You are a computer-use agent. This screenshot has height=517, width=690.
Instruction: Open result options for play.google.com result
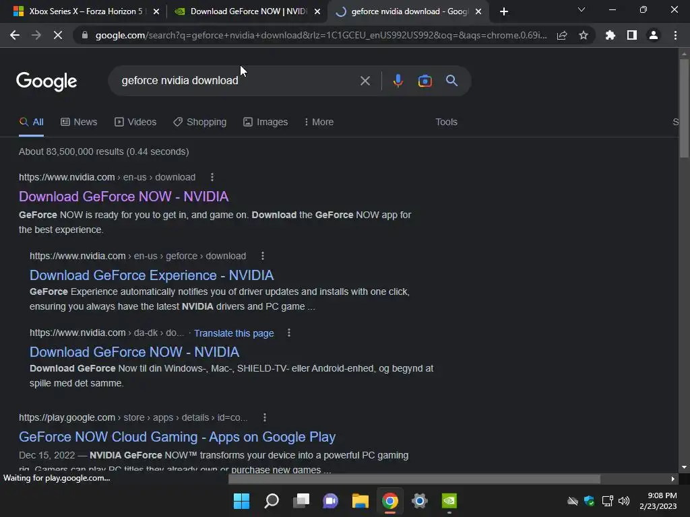[264, 417]
